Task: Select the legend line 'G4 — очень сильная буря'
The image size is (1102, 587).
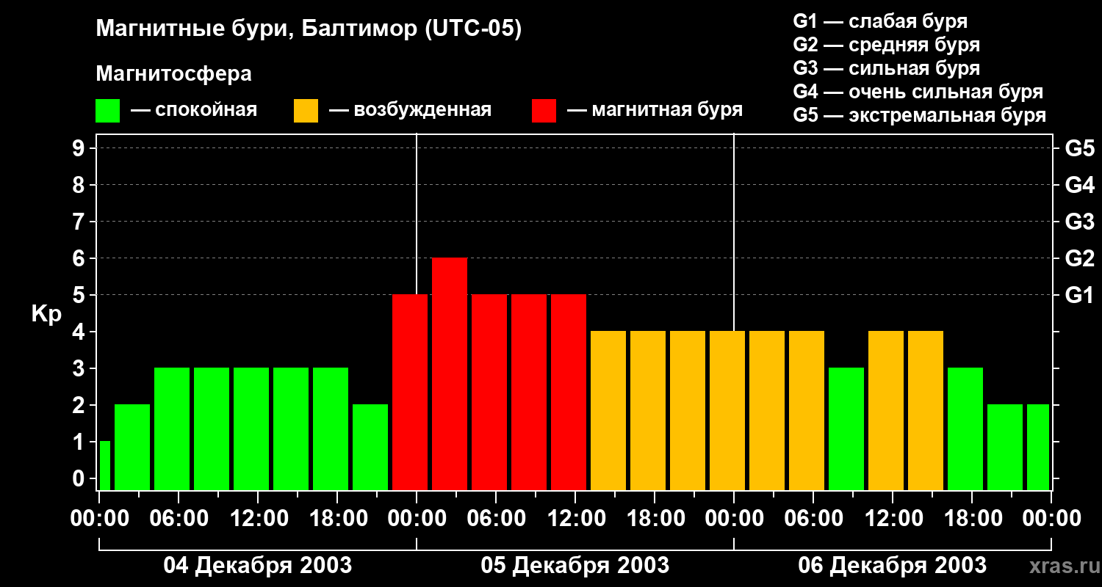Action: pyautogui.click(x=918, y=92)
